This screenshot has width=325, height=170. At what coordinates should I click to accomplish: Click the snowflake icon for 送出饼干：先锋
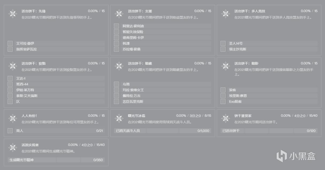click(13, 14)
